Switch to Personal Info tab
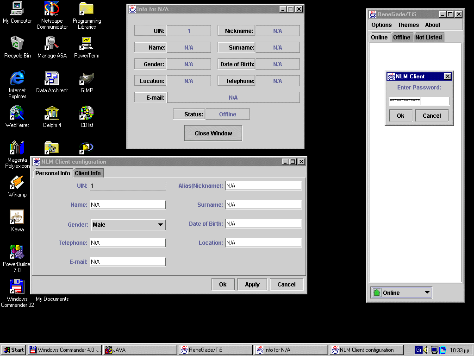 [53, 173]
